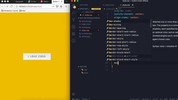Viewport: 178px width, 100px height.
Task: Click style.css breadcrumb item
Action: (108, 9)
